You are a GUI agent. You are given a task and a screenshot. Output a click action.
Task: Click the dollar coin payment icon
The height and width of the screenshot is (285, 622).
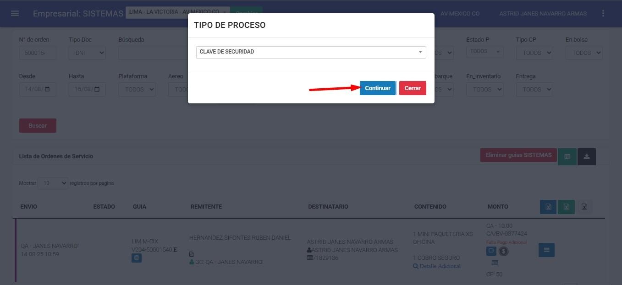(503, 251)
